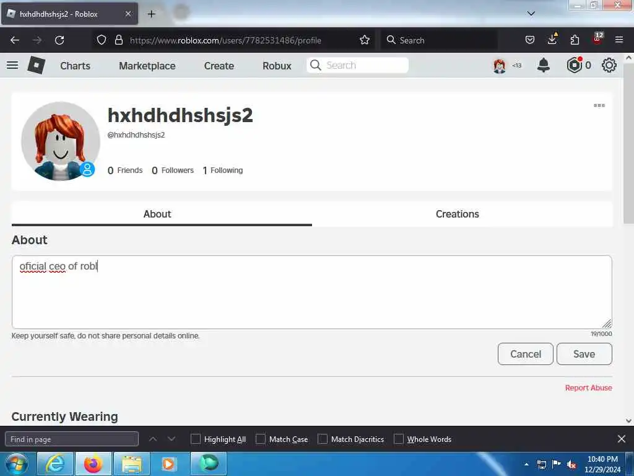Image resolution: width=634 pixels, height=476 pixels.
Task: Jump to previous find result arrow
Action: point(153,439)
